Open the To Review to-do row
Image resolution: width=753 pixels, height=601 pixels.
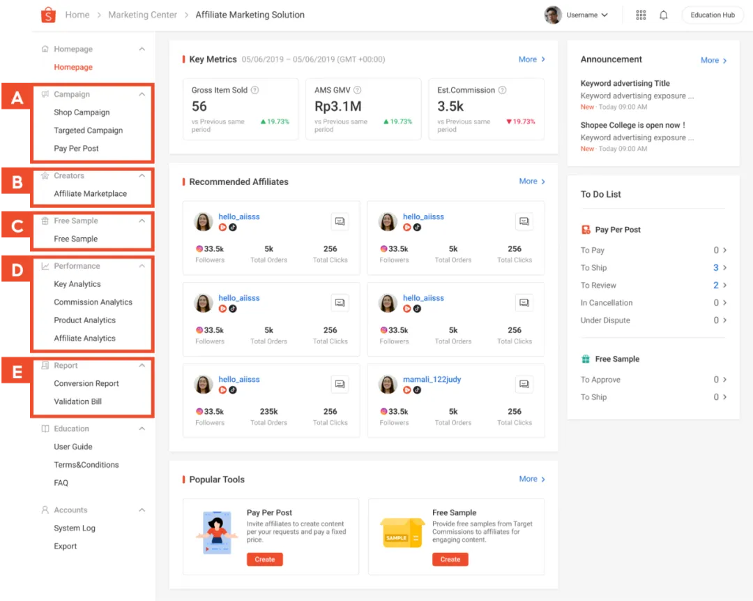pyautogui.click(x=653, y=285)
